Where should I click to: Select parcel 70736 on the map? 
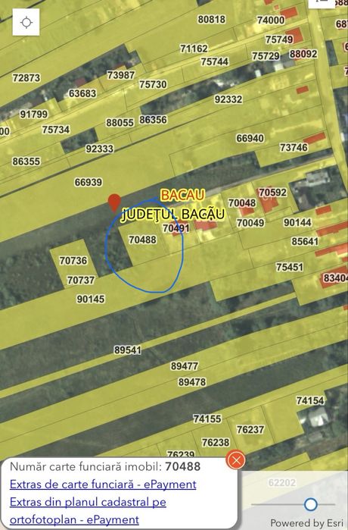point(73,261)
